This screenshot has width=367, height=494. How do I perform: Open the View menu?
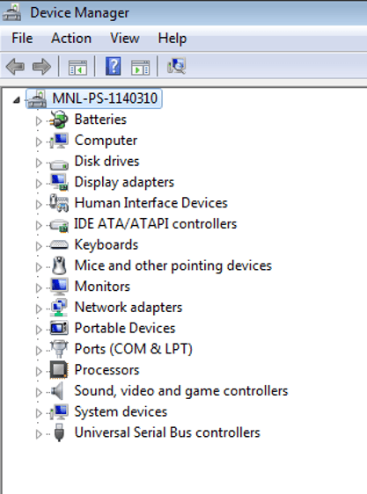pos(125,39)
